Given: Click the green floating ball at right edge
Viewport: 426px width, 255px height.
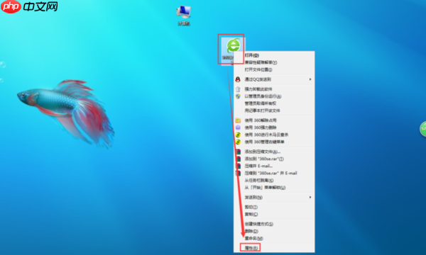Looking at the screenshot, I should click(x=422, y=129).
